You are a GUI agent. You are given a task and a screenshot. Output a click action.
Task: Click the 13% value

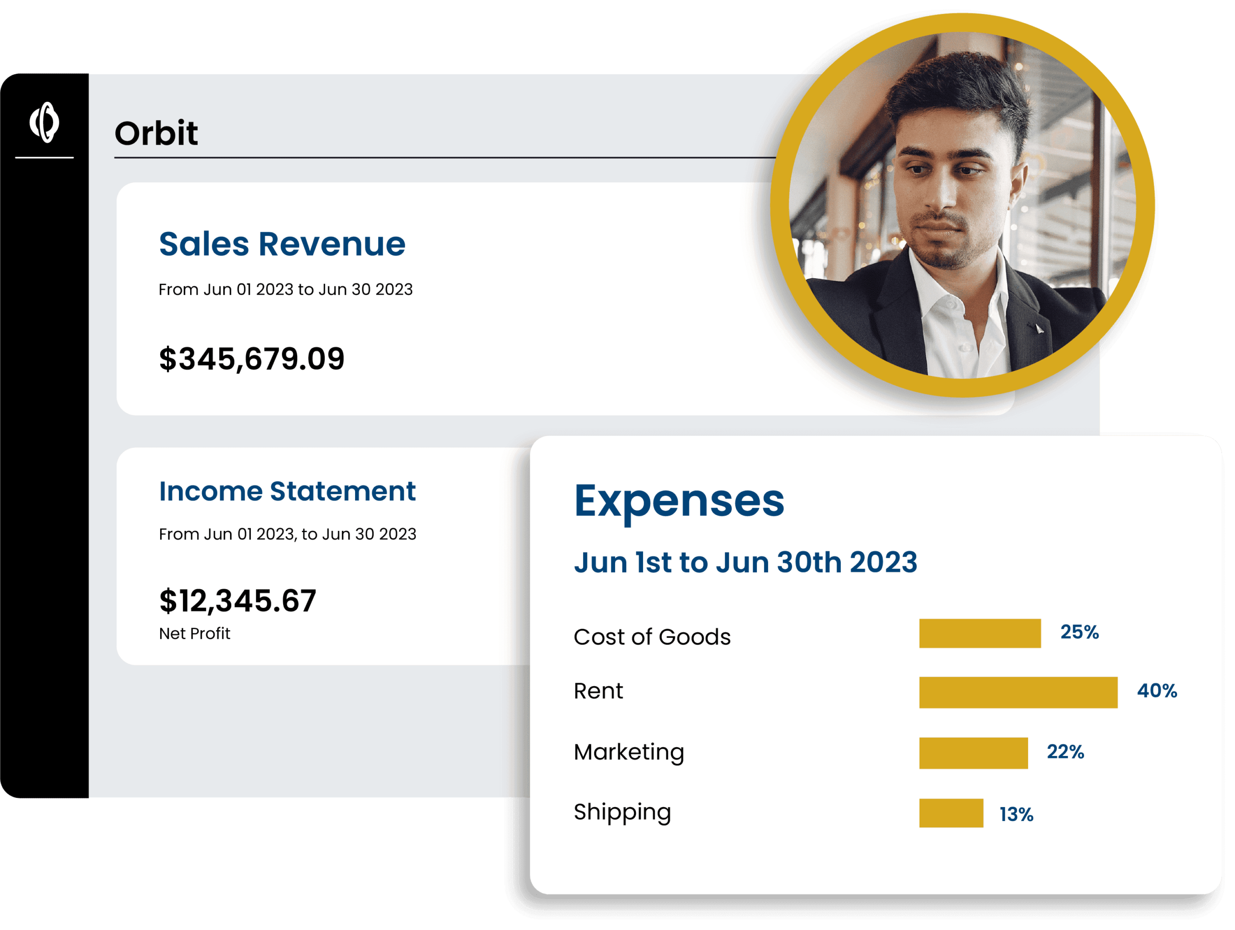pos(1015,814)
